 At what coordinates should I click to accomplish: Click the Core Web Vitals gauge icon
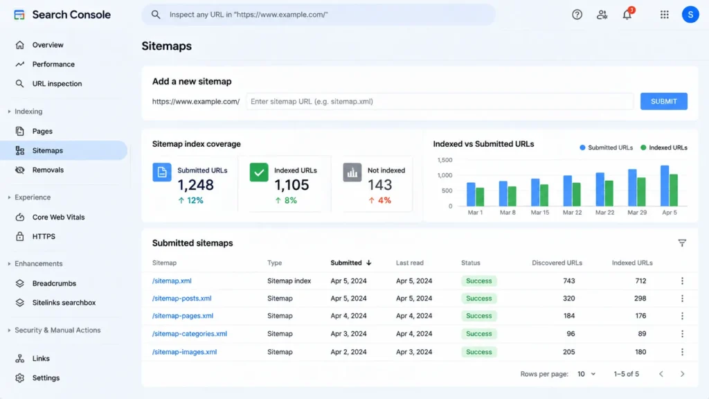19,217
